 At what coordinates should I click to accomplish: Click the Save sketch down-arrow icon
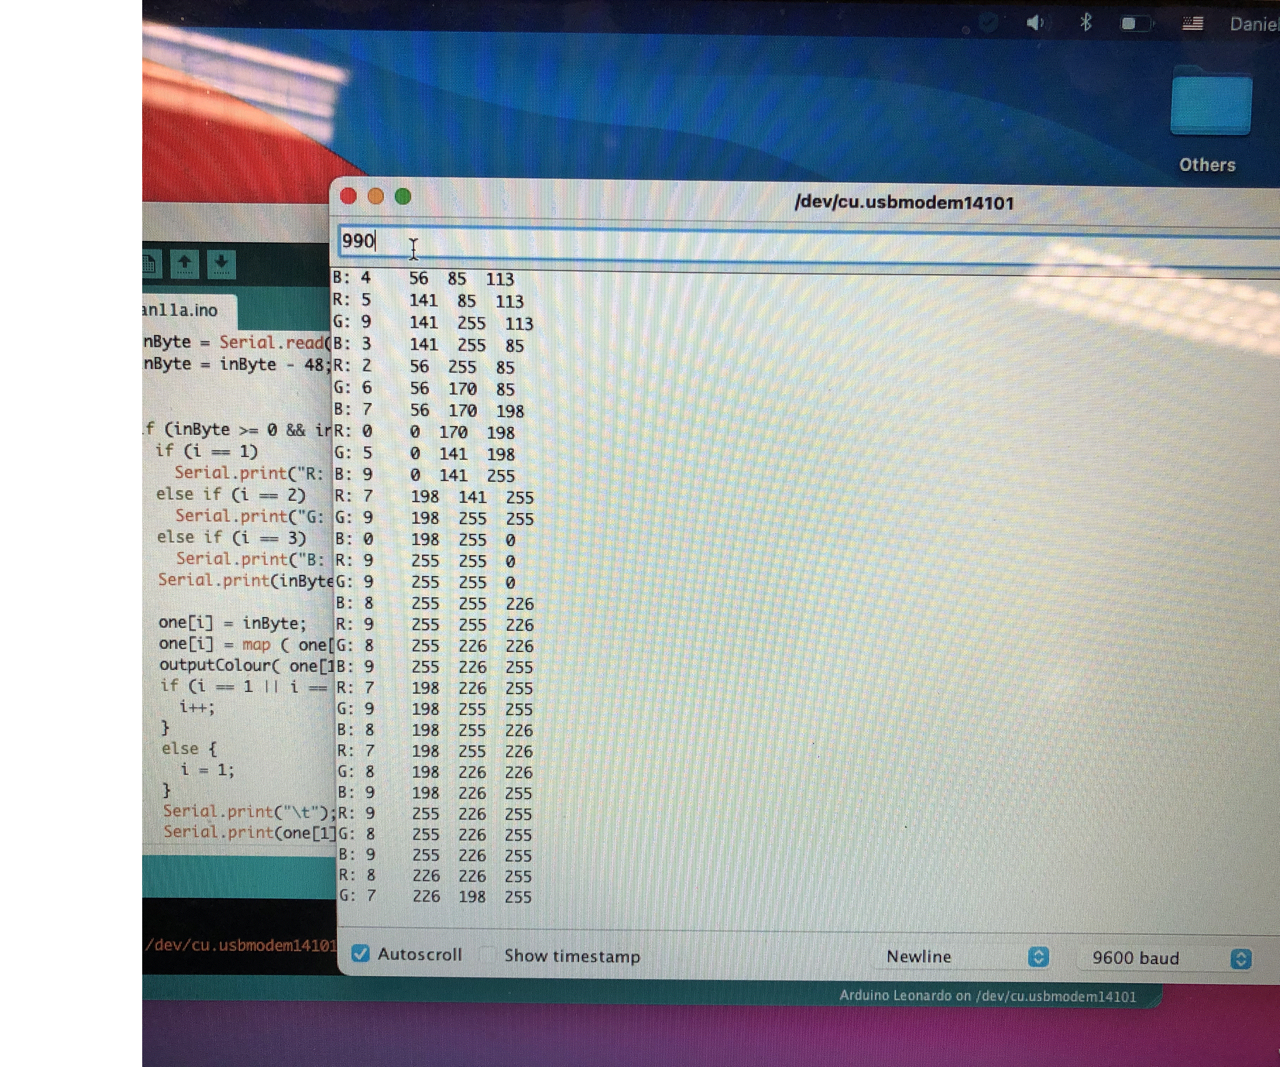tap(221, 264)
